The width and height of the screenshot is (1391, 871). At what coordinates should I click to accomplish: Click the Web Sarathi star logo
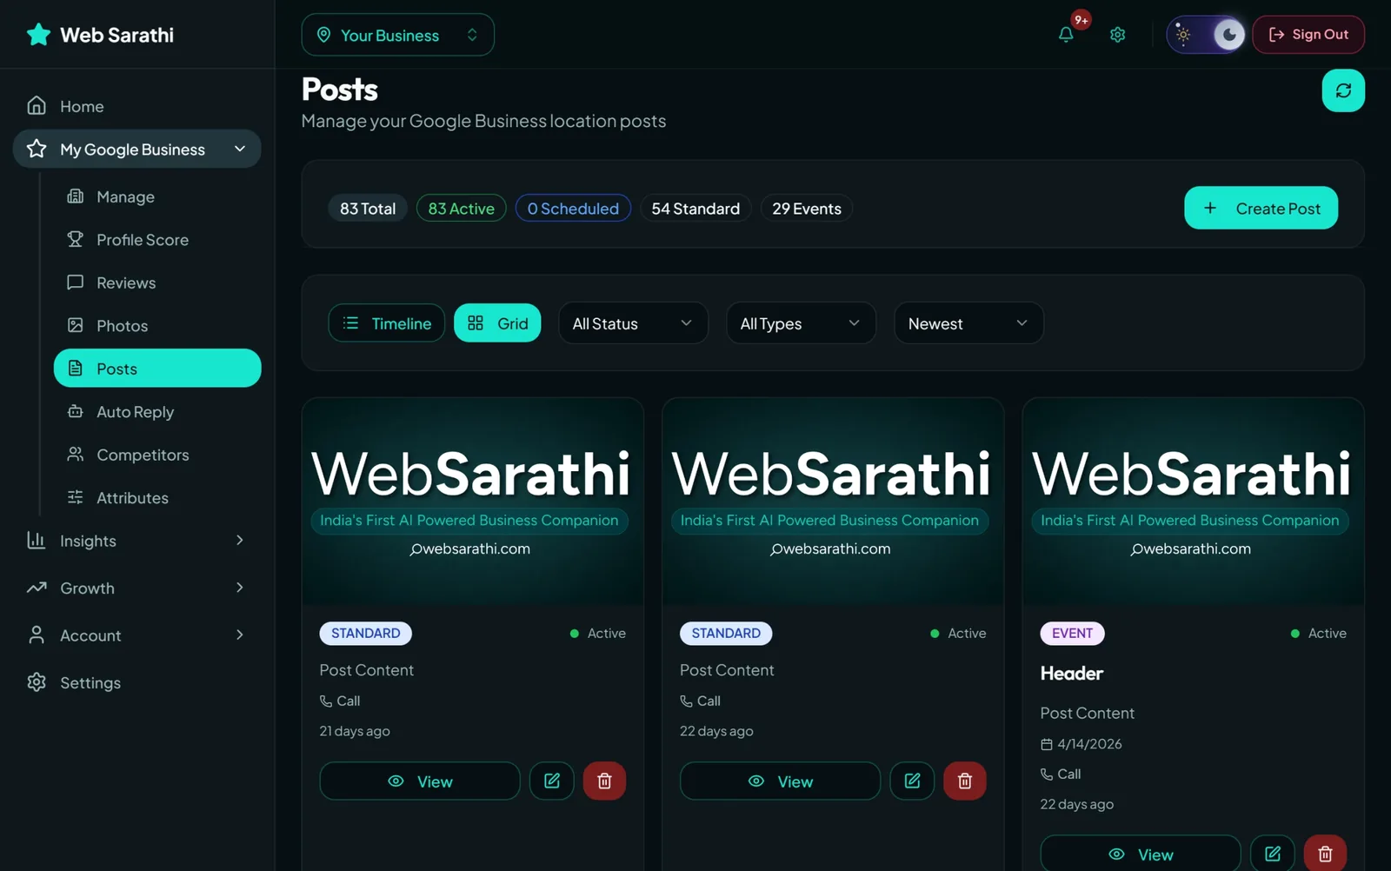38,35
